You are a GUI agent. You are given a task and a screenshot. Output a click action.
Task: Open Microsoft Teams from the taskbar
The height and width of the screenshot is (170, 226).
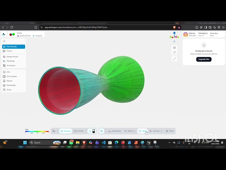pos(97,143)
